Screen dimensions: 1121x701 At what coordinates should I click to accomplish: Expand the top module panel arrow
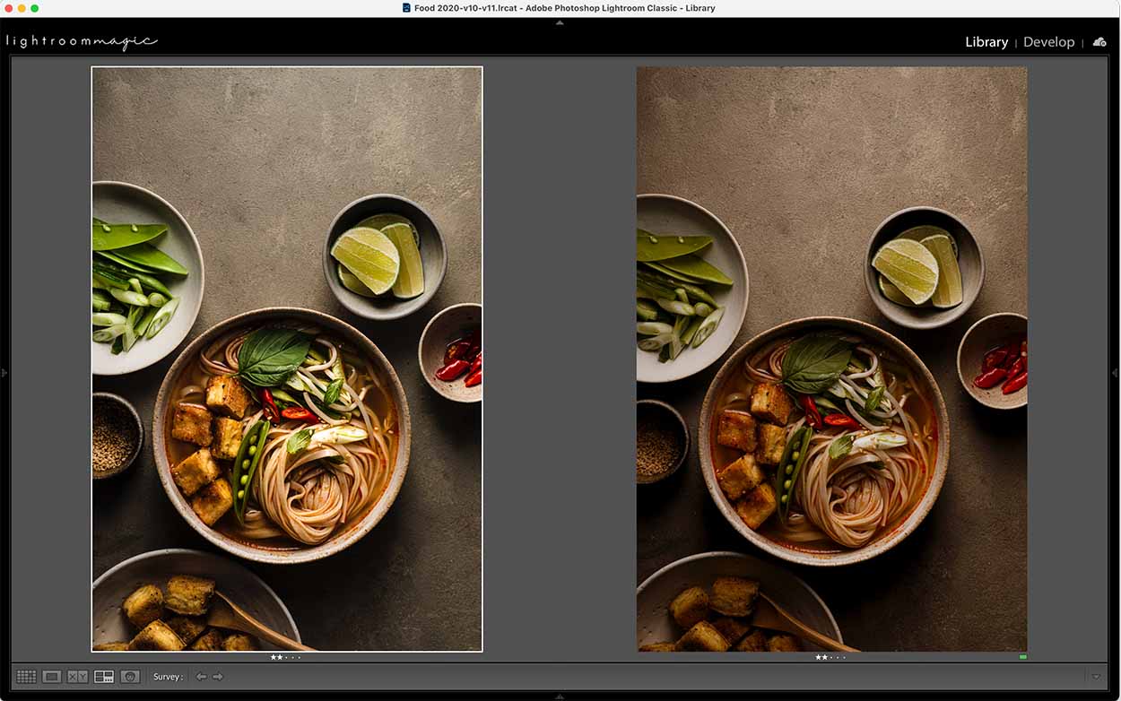560,22
